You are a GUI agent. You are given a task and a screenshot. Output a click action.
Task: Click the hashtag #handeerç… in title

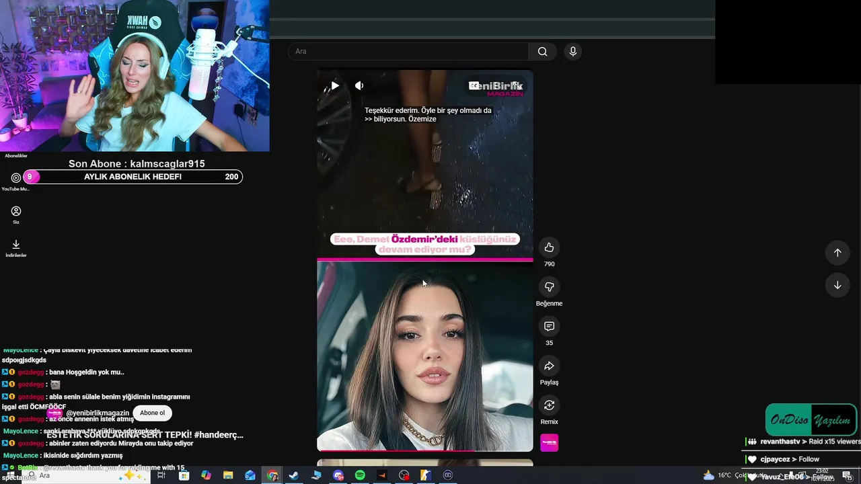click(219, 435)
